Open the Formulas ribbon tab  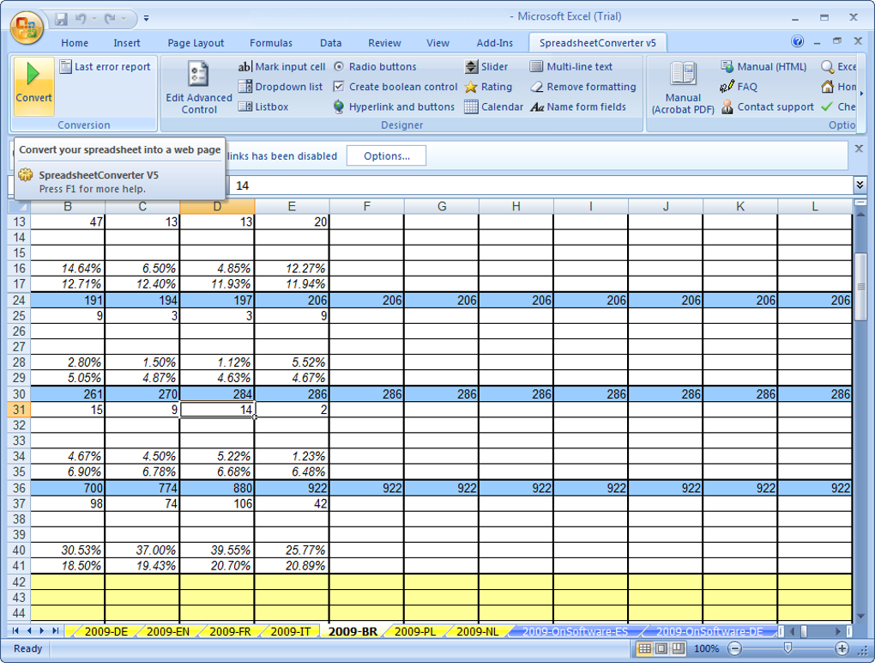[270, 42]
